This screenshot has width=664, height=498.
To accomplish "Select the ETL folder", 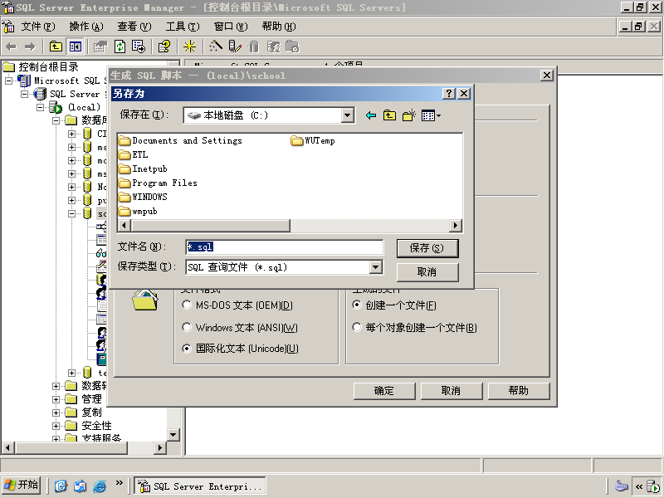I will click(134, 155).
